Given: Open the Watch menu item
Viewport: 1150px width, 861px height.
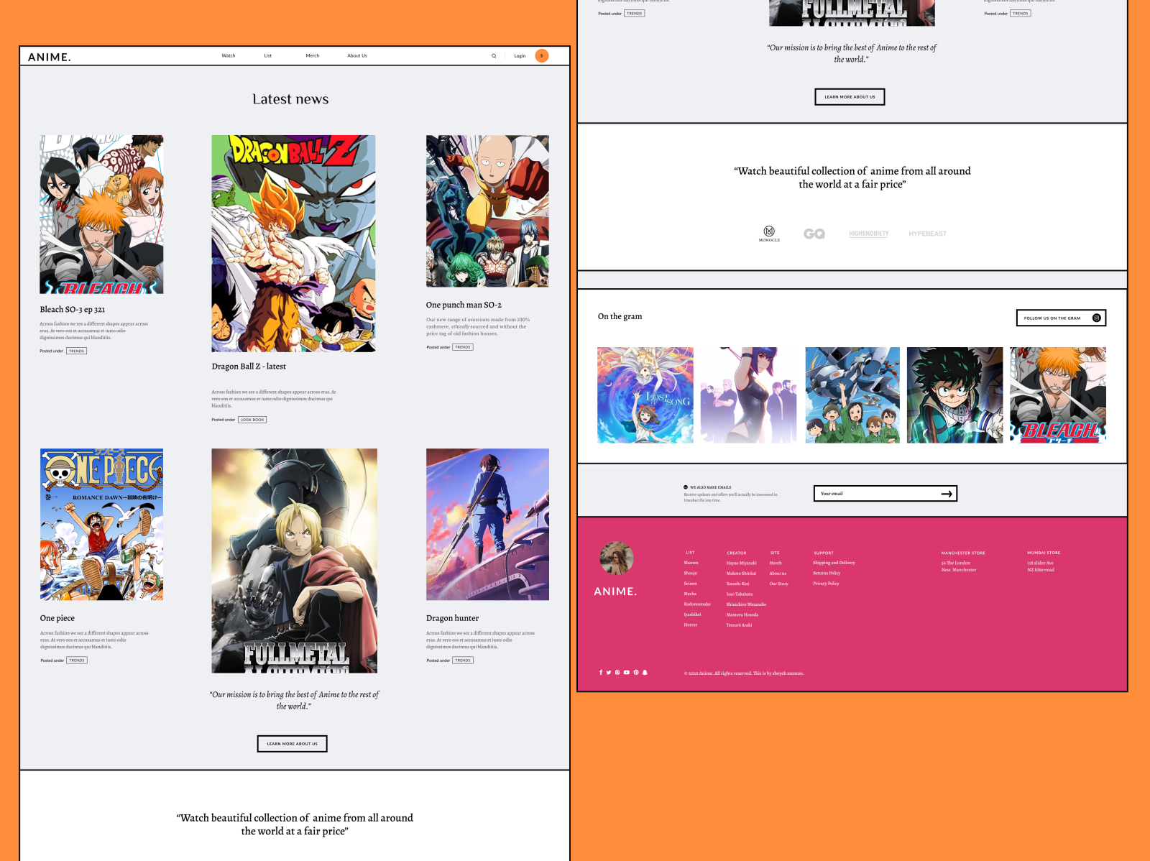Looking at the screenshot, I should 229,55.
